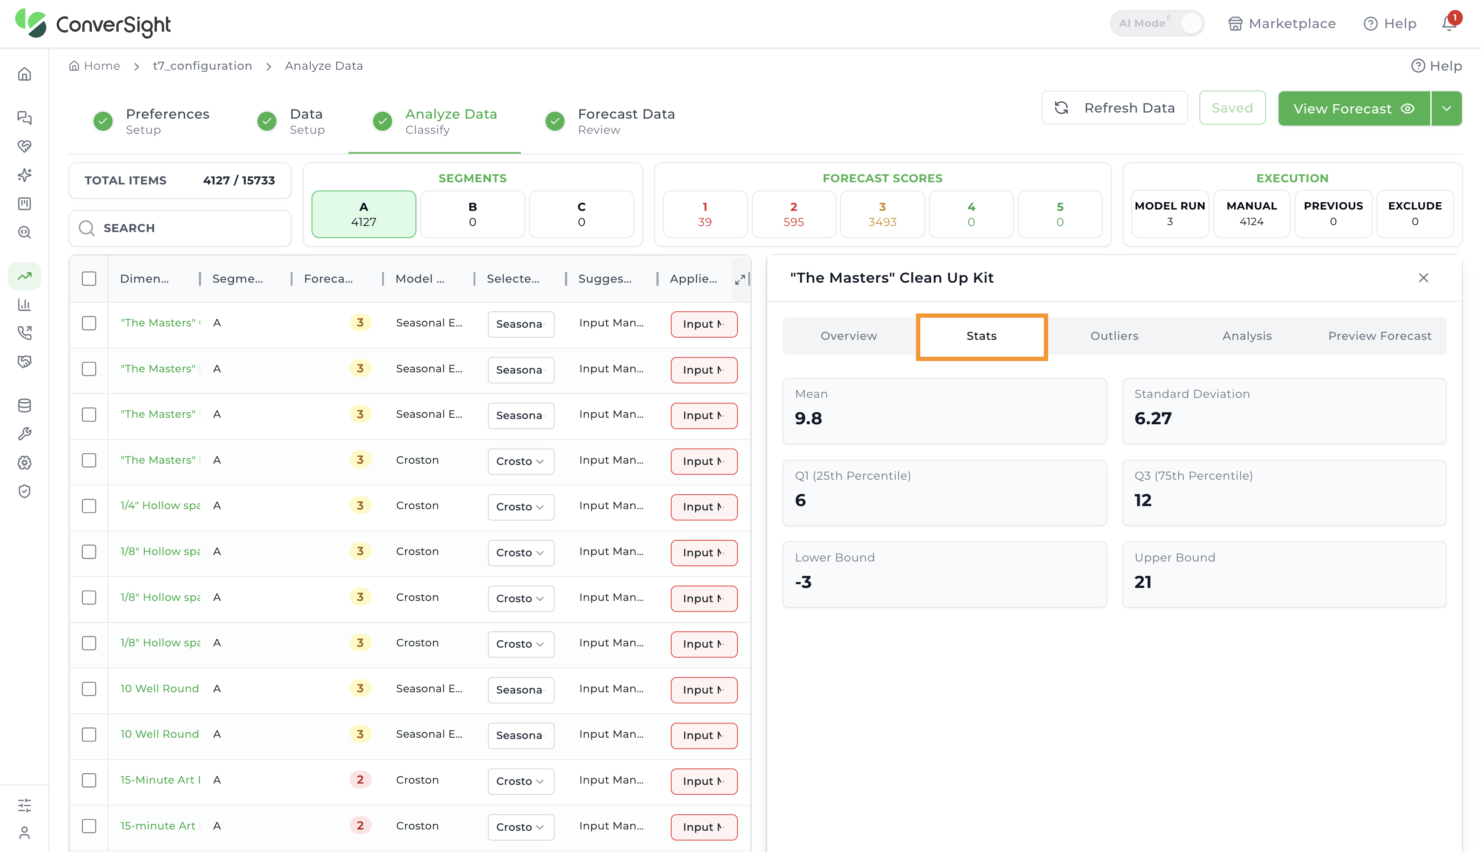Open Crosto model dropdown in 1/4" Hollow row
The width and height of the screenshot is (1481, 852).
pos(521,507)
